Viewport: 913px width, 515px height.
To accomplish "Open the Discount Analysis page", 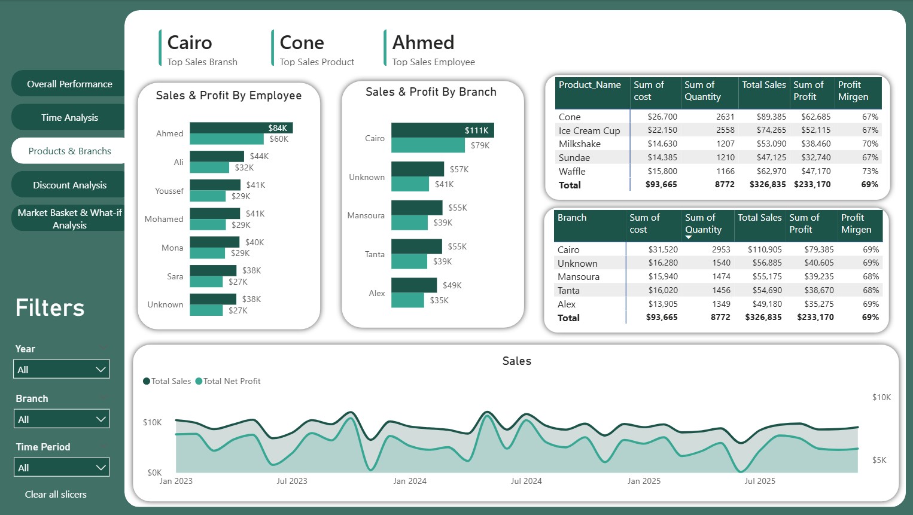I will click(69, 185).
